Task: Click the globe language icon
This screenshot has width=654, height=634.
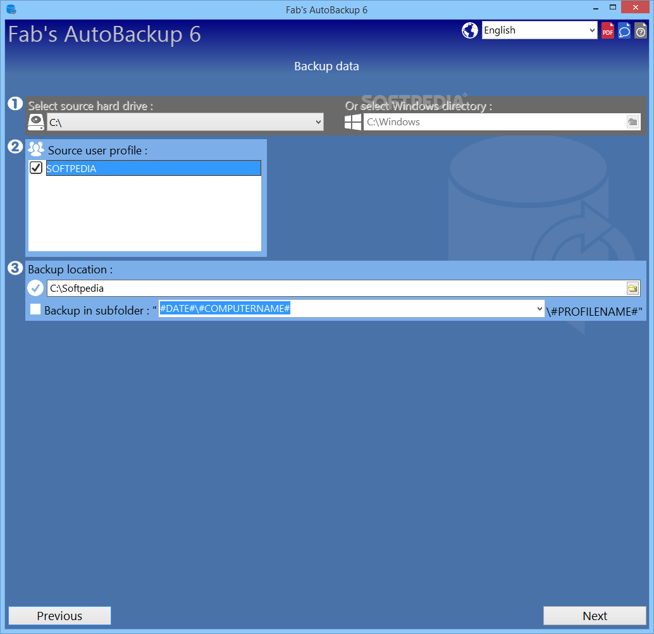Action: [470, 30]
